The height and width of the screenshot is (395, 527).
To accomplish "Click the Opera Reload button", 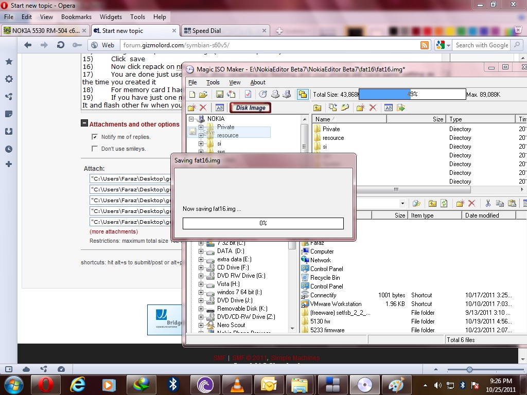I will point(61,45).
